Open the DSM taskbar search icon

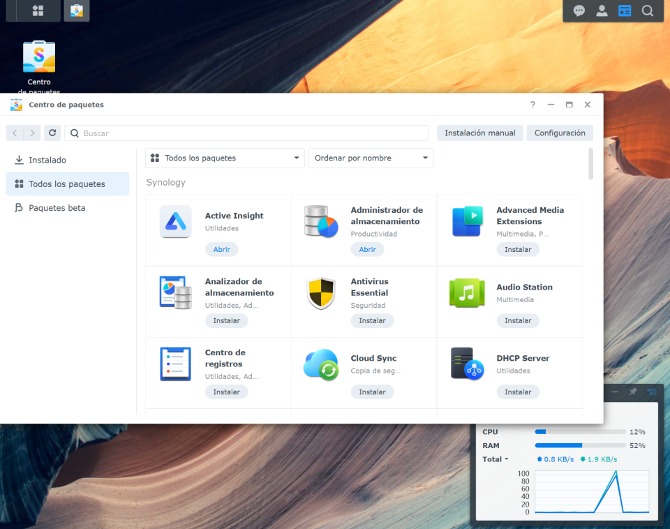pos(648,10)
